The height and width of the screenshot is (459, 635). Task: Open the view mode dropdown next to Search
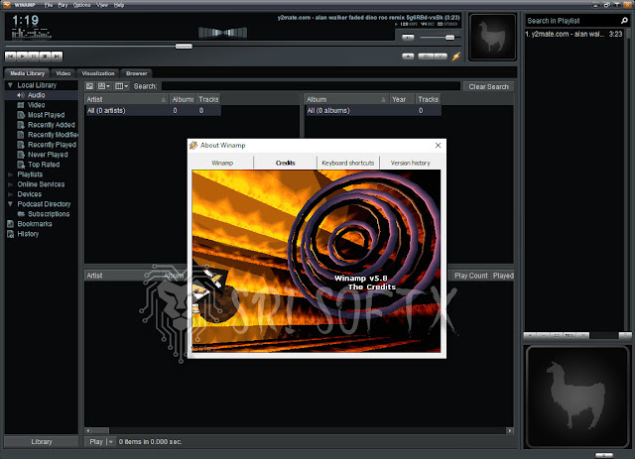tap(103, 86)
